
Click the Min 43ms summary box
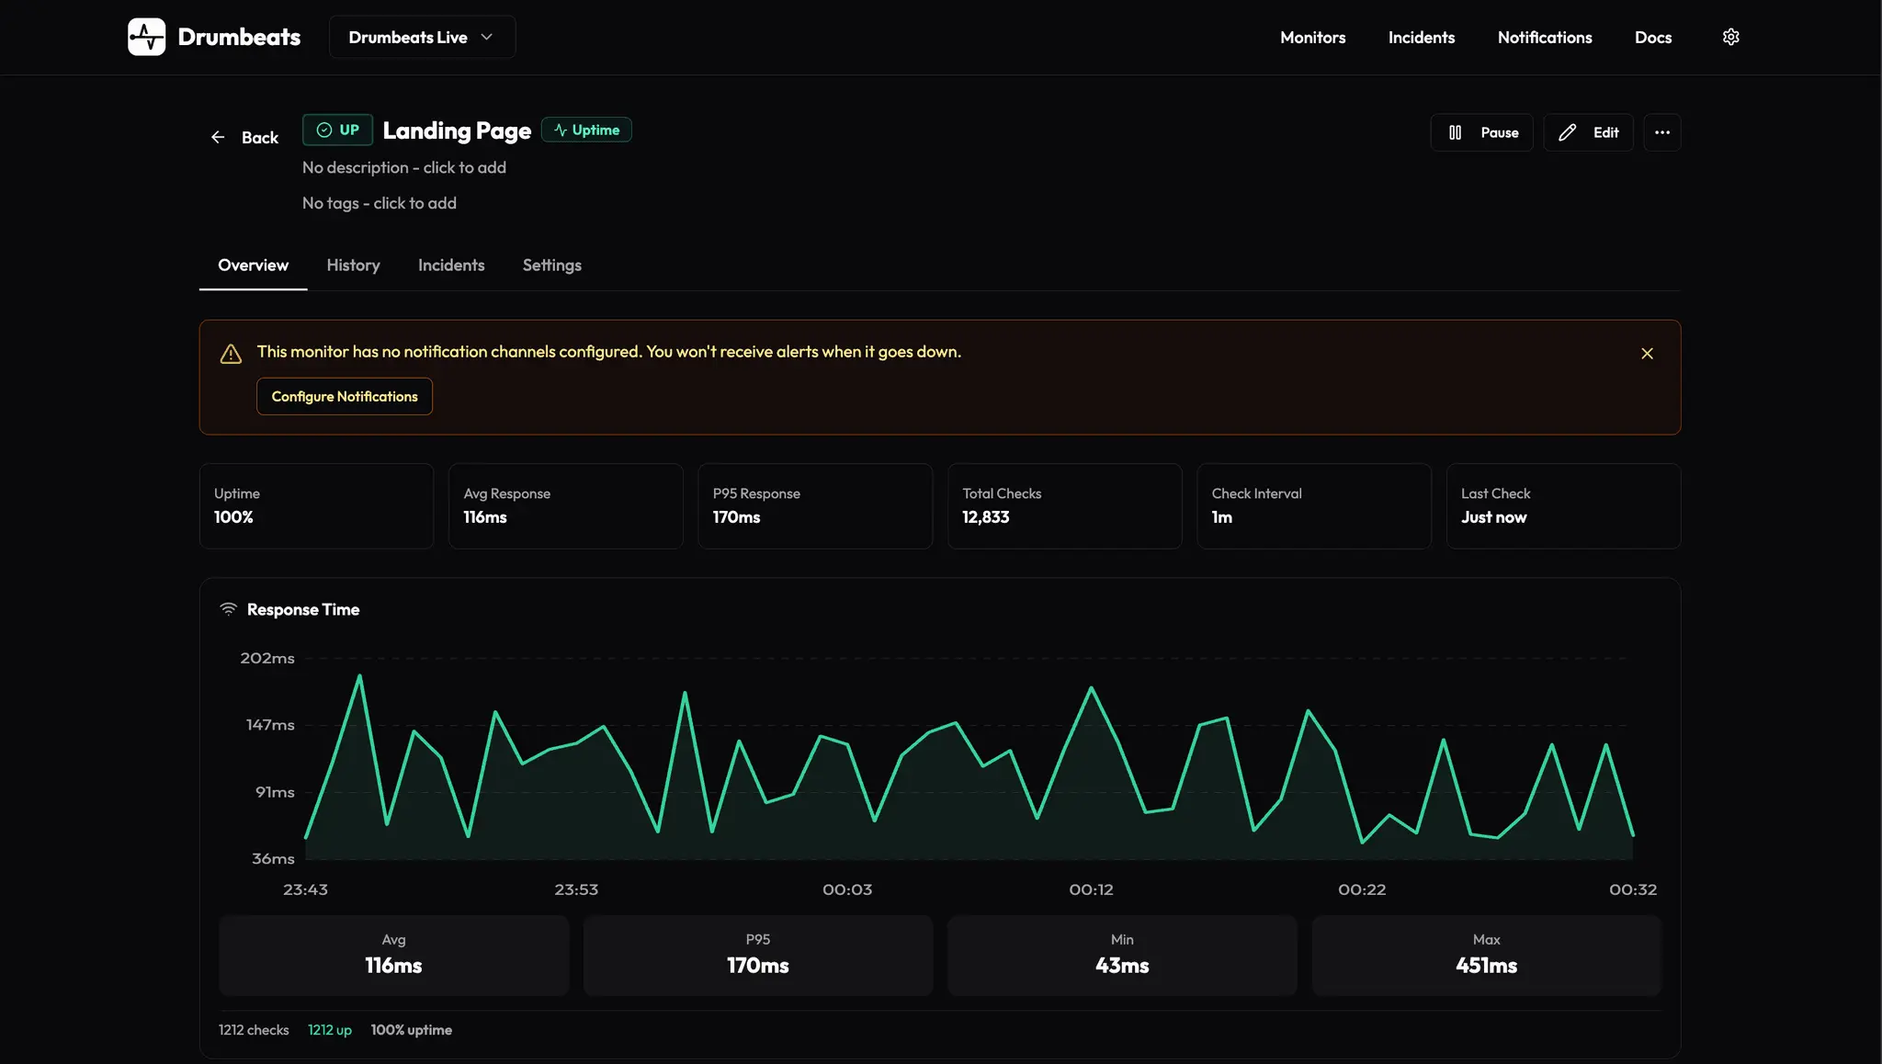click(x=1122, y=955)
